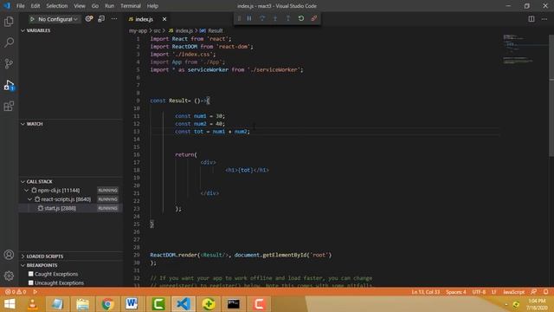The width and height of the screenshot is (554, 312).
Task: Open the Debug Console icon
Action: coord(101,19)
